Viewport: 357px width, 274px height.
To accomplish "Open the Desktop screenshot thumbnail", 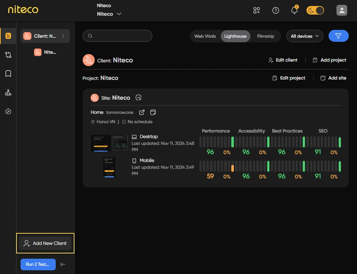I will click(x=109, y=143).
